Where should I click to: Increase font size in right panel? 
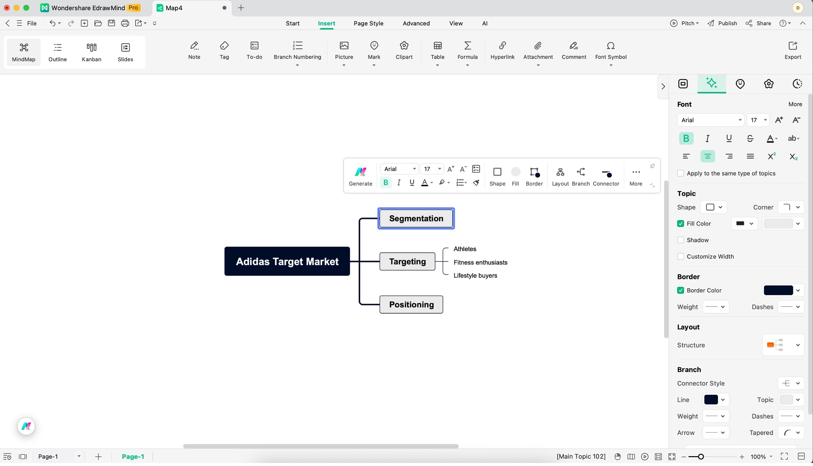(x=779, y=120)
